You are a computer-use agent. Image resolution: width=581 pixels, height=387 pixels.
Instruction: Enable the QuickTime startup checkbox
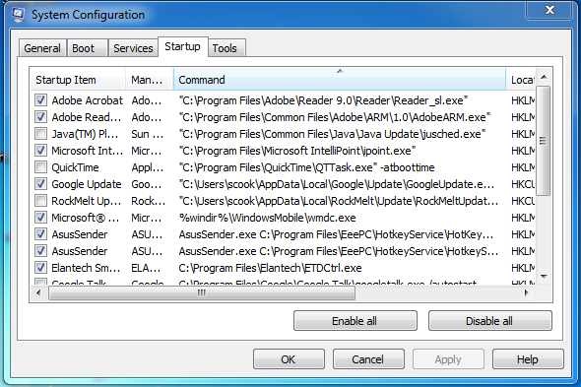(40, 167)
